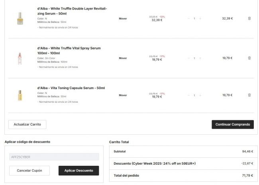Trash the Vita Toning Capsule Serum item
Image resolution: width=259 pixels, height=185 pixels.
pyautogui.click(x=249, y=95)
